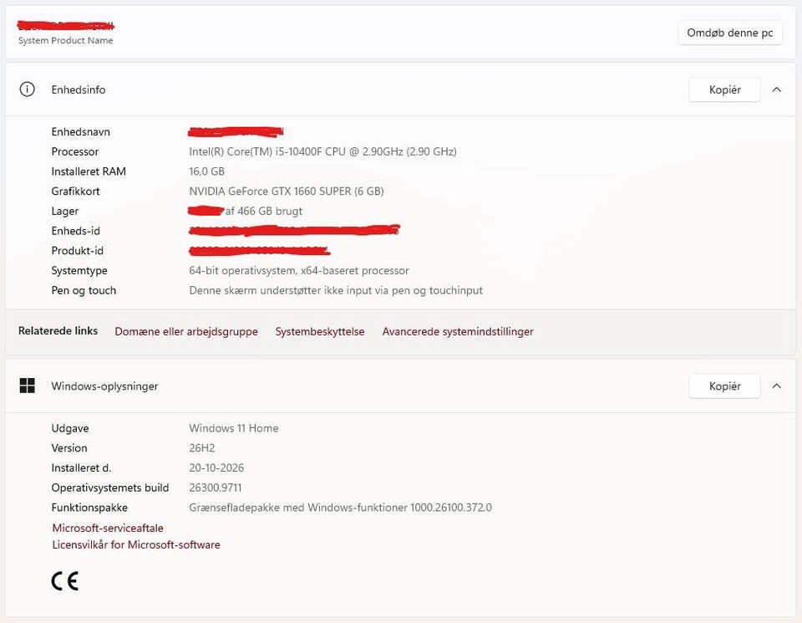The height and width of the screenshot is (623, 802).
Task: Select the Grænsefladepakke med Windows-funktioner value
Action: pos(340,508)
